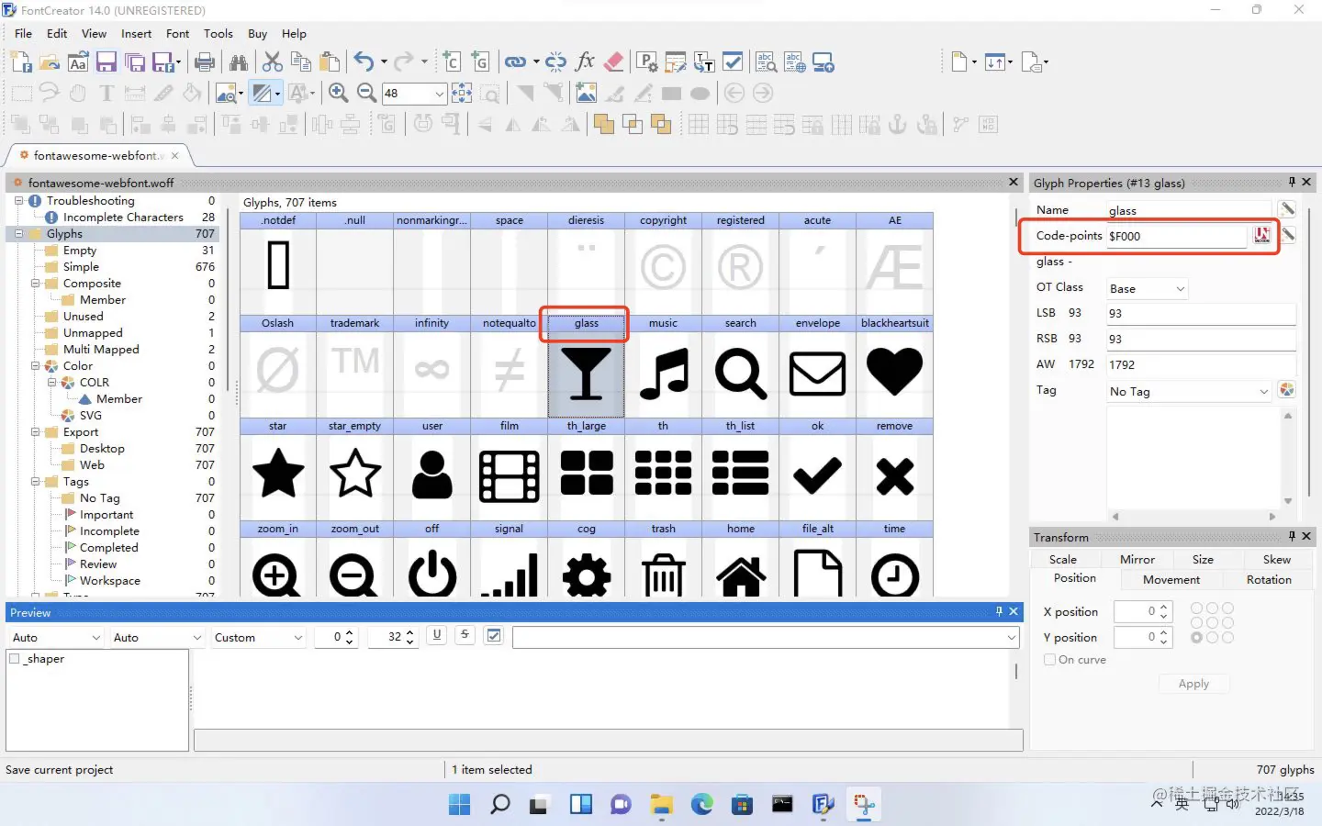Click the fx glyph transform icon
This screenshot has width=1322, height=826.
pyautogui.click(x=585, y=62)
